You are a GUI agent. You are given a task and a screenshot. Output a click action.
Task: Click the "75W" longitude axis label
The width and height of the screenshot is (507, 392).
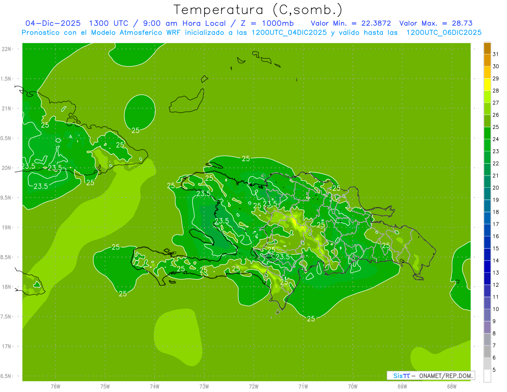pyautogui.click(x=105, y=386)
